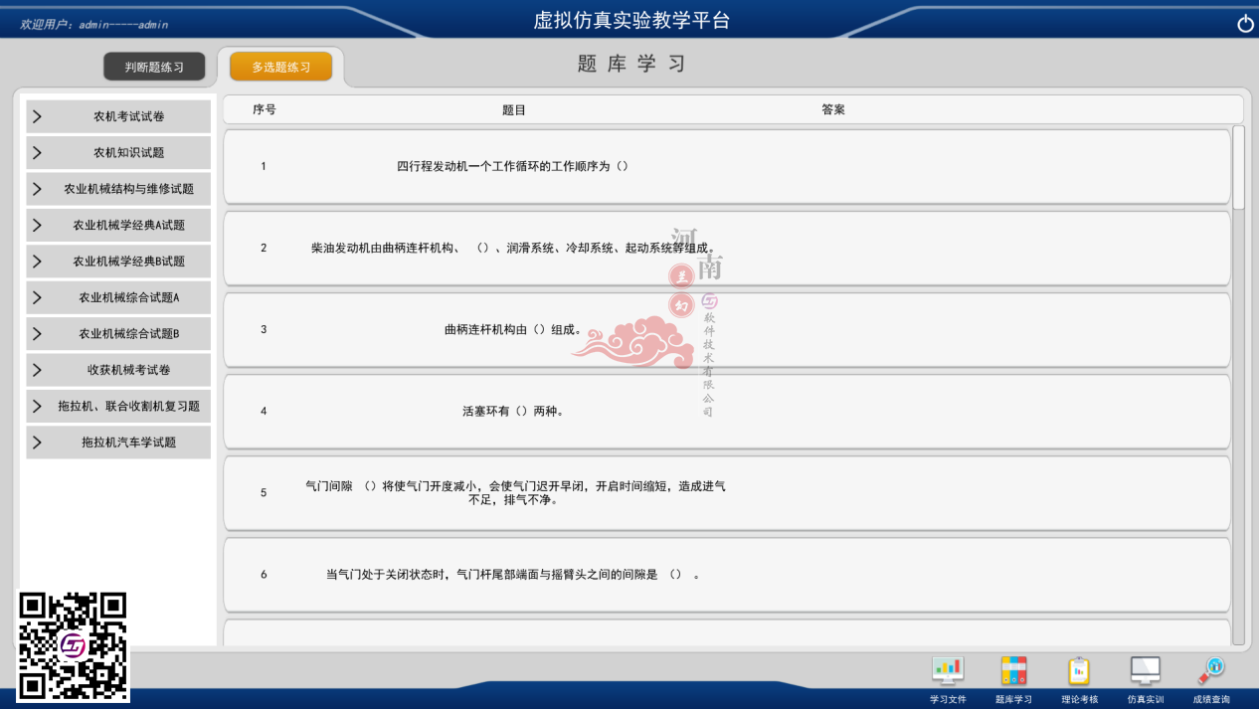
Task: Click the bar-chart monitor icon above 学习文件
Action: click(947, 669)
